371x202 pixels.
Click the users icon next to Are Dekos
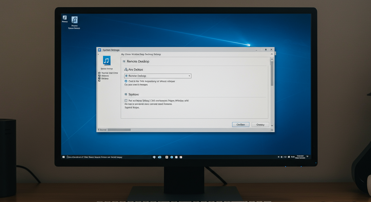click(126, 70)
